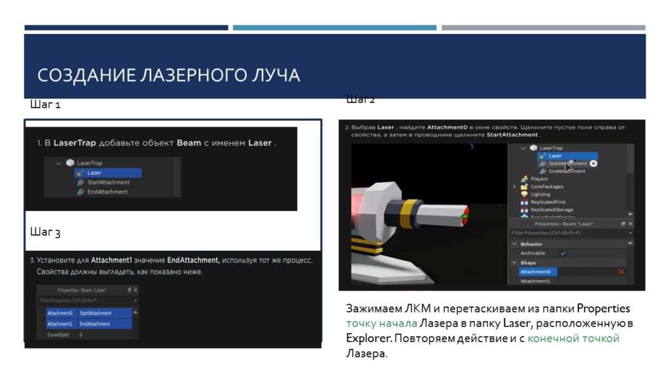Click the Properties scroll-up arrow in Step 2
This screenshot has width=670, height=376.
click(x=630, y=243)
